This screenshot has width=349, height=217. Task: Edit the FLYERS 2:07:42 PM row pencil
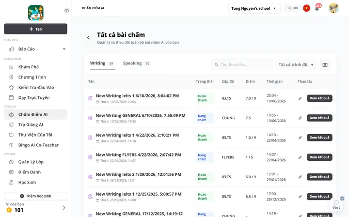pyautogui.click(x=300, y=157)
